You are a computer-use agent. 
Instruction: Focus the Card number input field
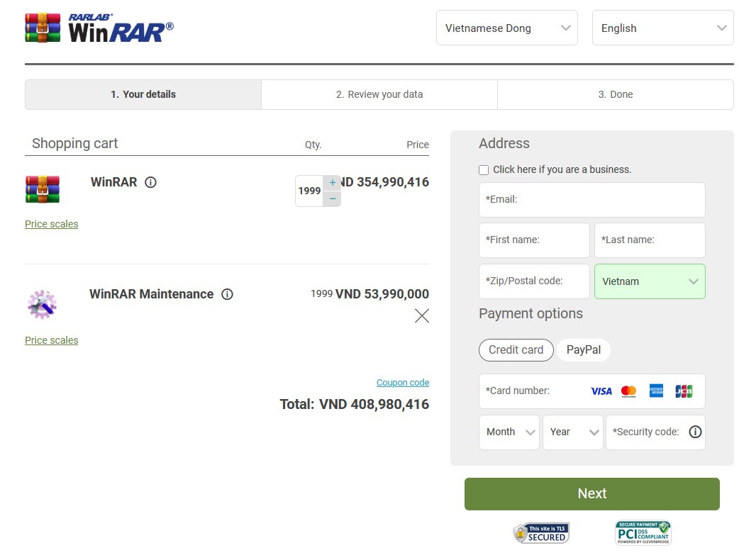[592, 391]
